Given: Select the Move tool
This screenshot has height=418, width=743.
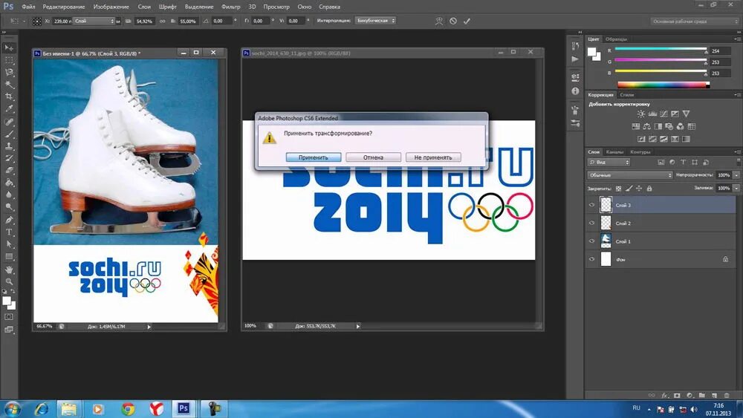Looking at the screenshot, I should tap(9, 48).
